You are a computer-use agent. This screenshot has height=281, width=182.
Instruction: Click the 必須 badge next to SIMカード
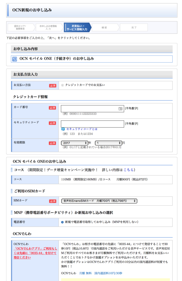pos(53,201)
